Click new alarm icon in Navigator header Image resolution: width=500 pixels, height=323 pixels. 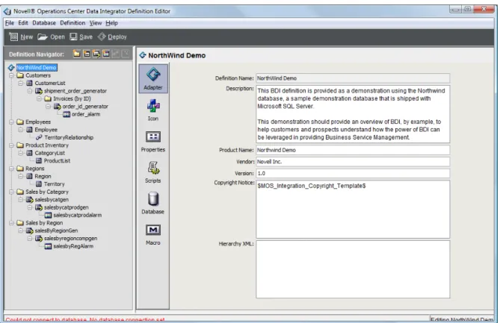pos(106,54)
